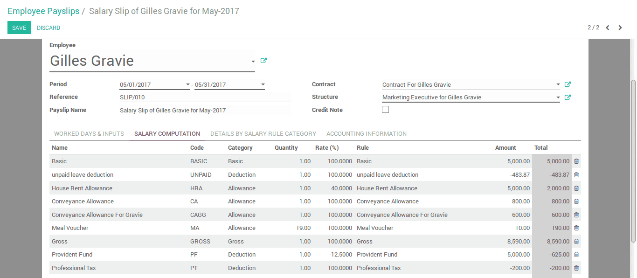Select the Salary Computation tab
The image size is (637, 278).
[x=167, y=134]
